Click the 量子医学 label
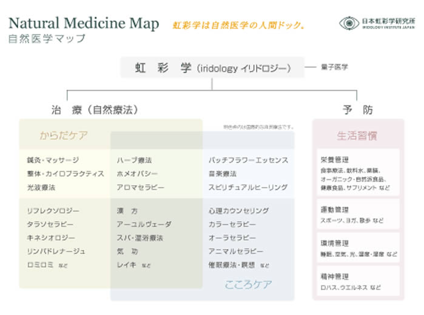424x315 pixels. tap(334, 67)
